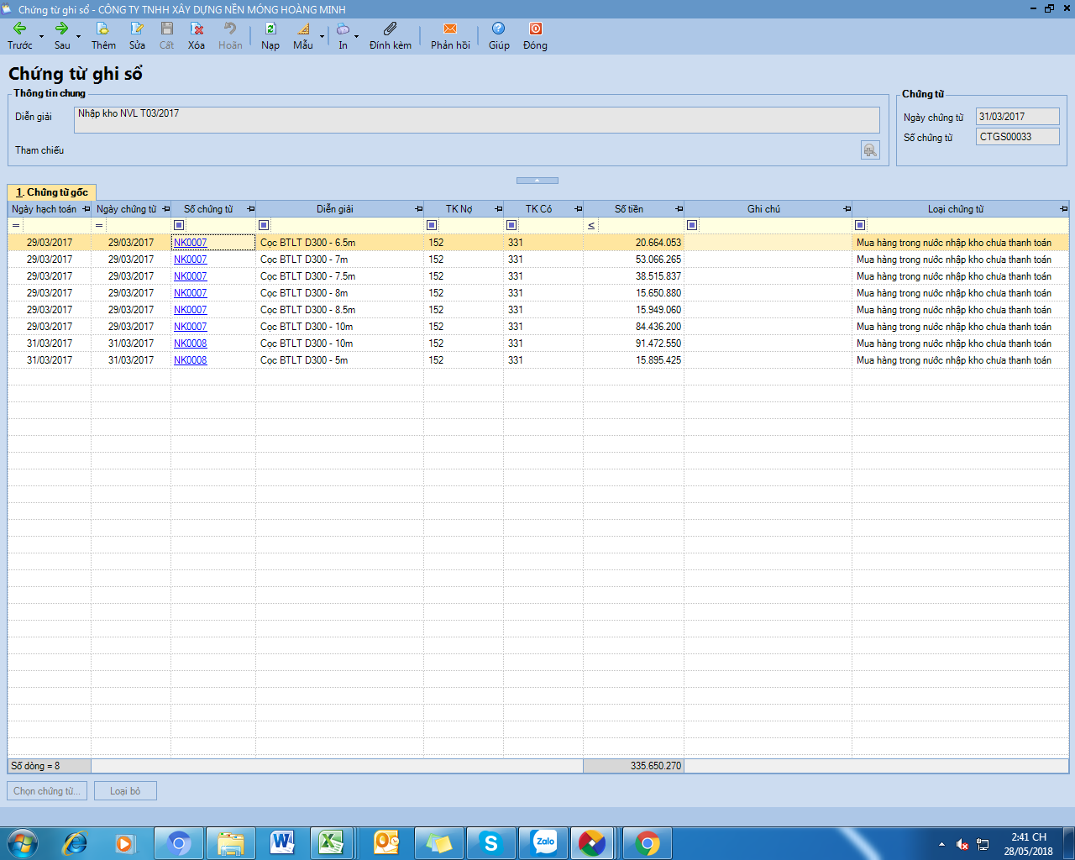
Task: Click the Sửa (edit) toolbar icon
Action: pos(137,29)
